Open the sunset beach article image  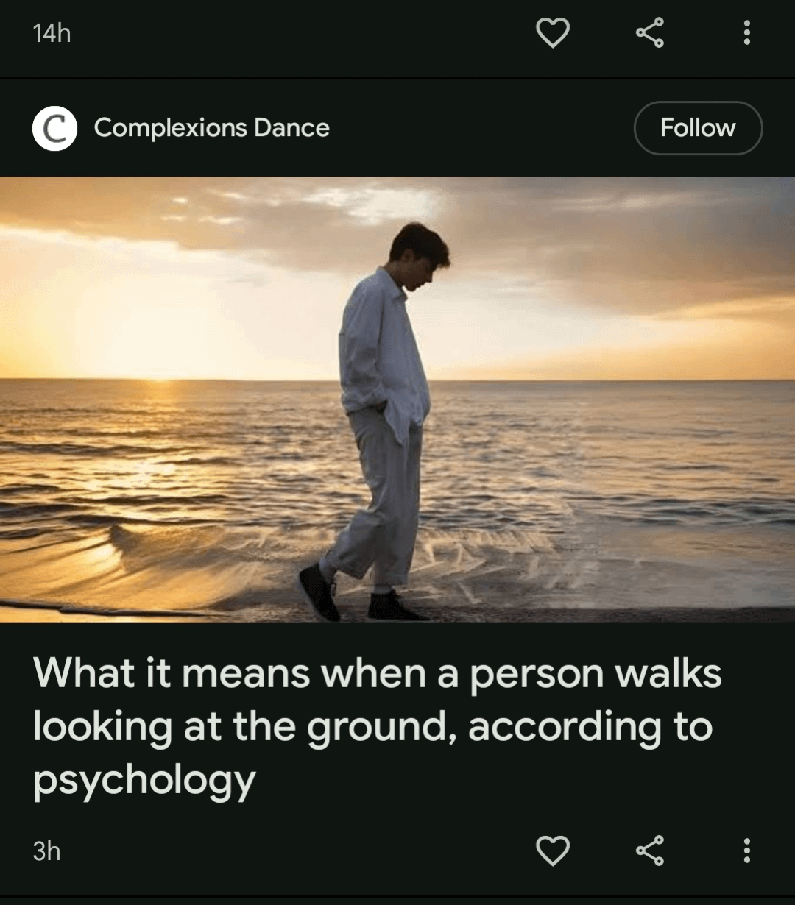[x=397, y=400]
